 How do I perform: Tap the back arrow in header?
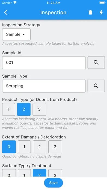tap(6, 12)
